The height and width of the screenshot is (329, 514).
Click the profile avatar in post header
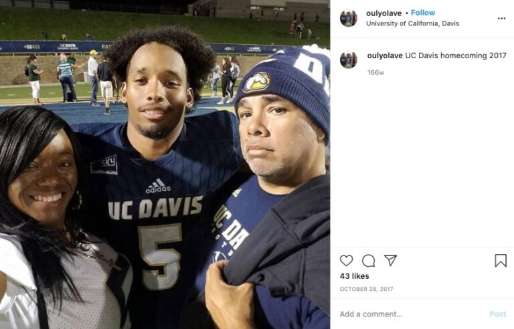point(348,18)
